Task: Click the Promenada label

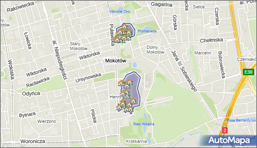Action: click(x=147, y=31)
